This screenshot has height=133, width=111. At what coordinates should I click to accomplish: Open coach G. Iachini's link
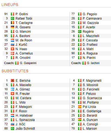(93, 63)
